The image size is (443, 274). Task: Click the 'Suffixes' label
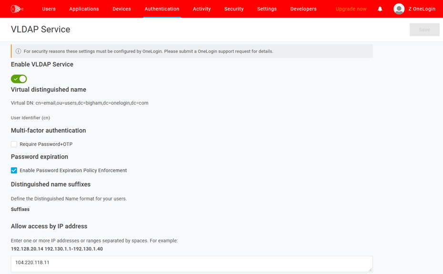pos(20,209)
